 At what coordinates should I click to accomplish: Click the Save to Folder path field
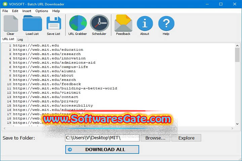(x=102, y=138)
